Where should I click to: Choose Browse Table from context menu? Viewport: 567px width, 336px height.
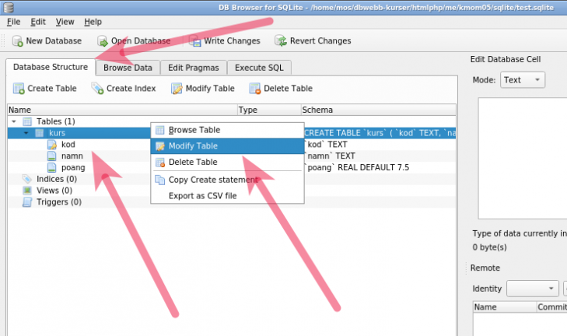pos(227,130)
